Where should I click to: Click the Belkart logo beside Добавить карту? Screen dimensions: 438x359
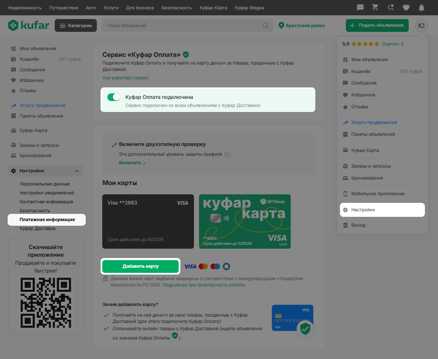226,266
